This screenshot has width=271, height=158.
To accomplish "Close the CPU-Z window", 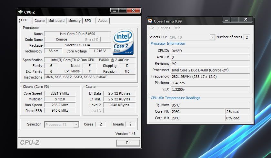I will pos(133,11).
